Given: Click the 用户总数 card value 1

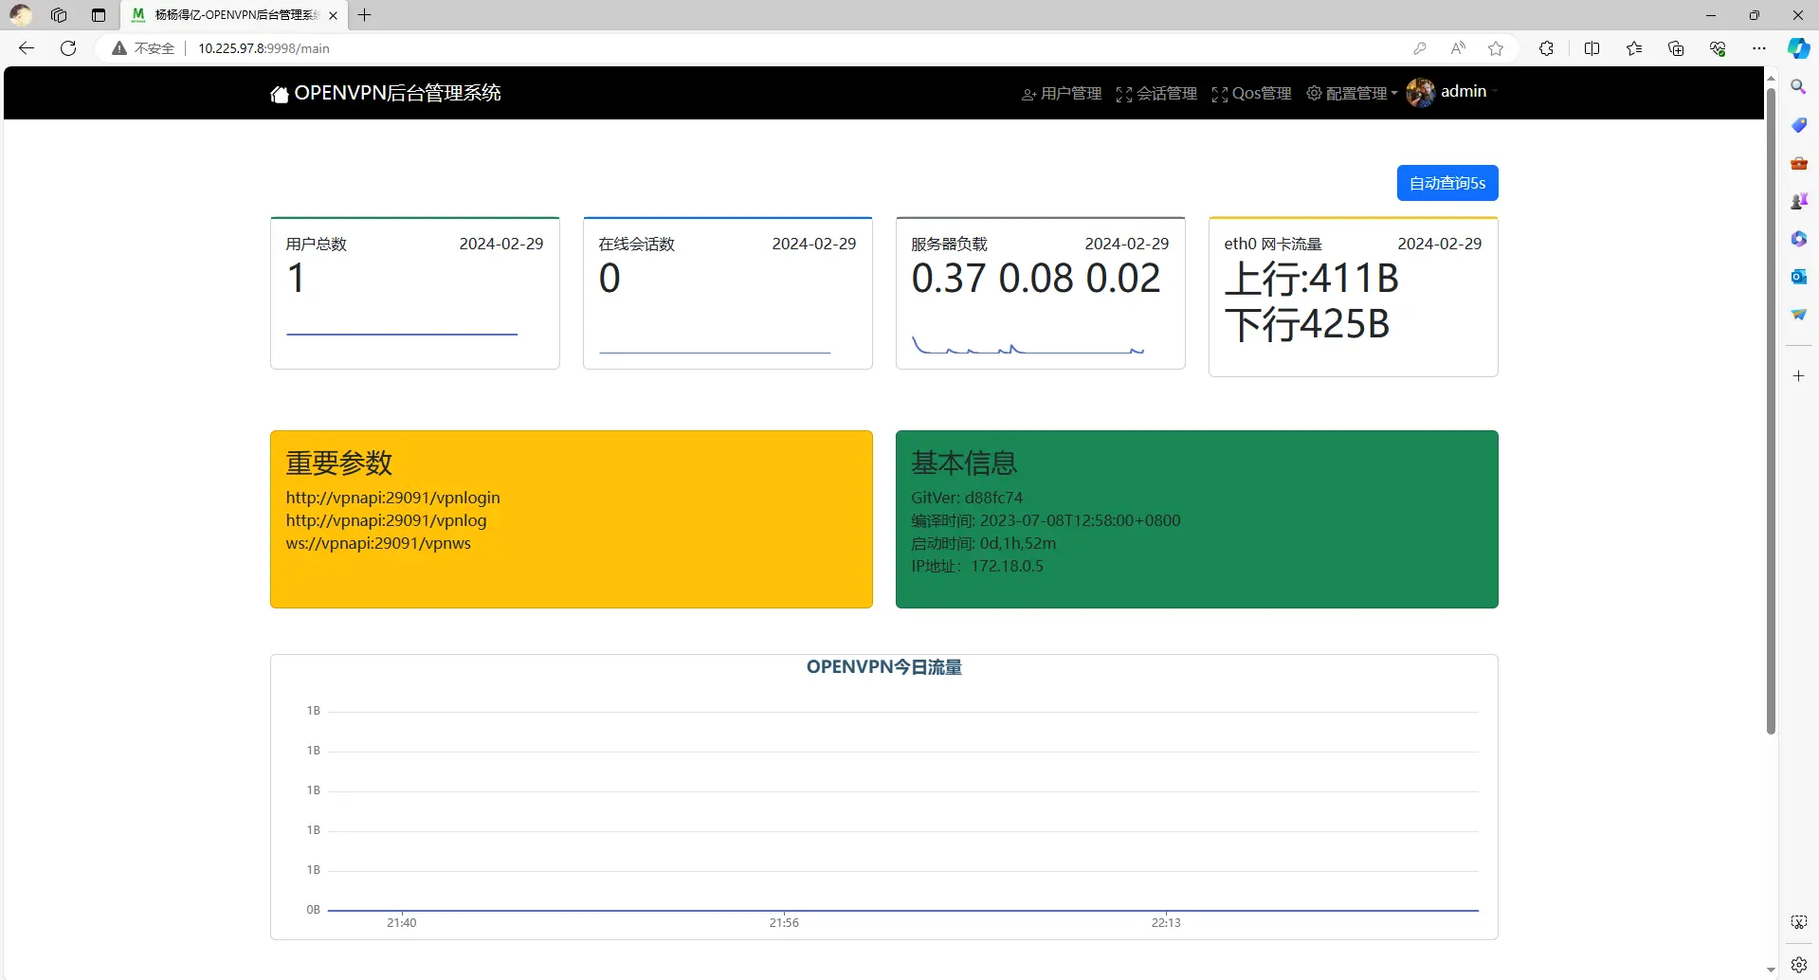Looking at the screenshot, I should [297, 279].
